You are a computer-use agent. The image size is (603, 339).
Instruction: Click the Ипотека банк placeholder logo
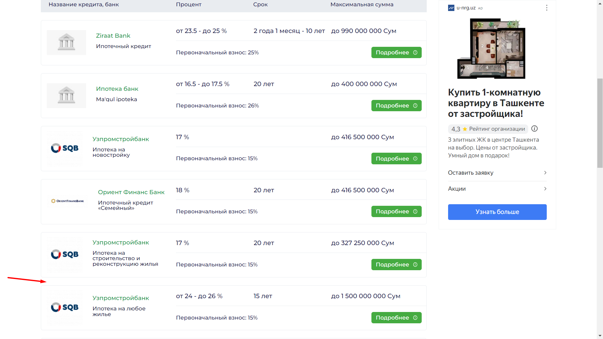66,96
